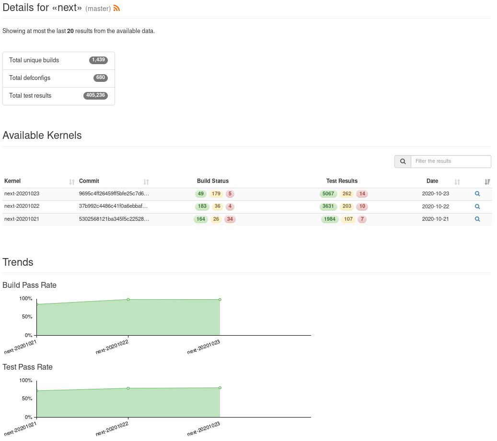Click red test results badge 10

pyautogui.click(x=362, y=206)
